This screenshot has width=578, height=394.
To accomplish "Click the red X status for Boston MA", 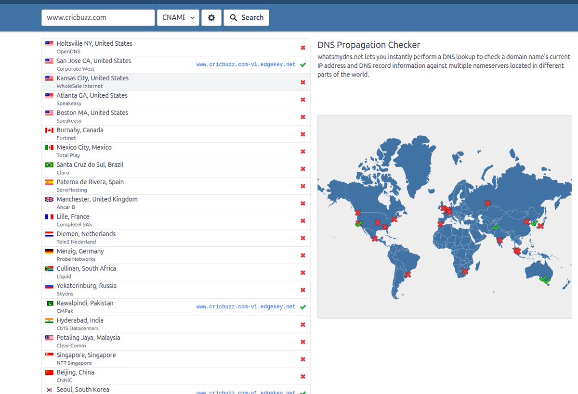I will click(x=303, y=117).
